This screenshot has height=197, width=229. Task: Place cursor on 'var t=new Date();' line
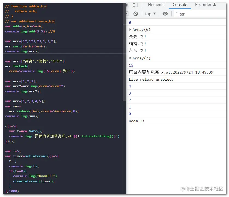pos(26,131)
